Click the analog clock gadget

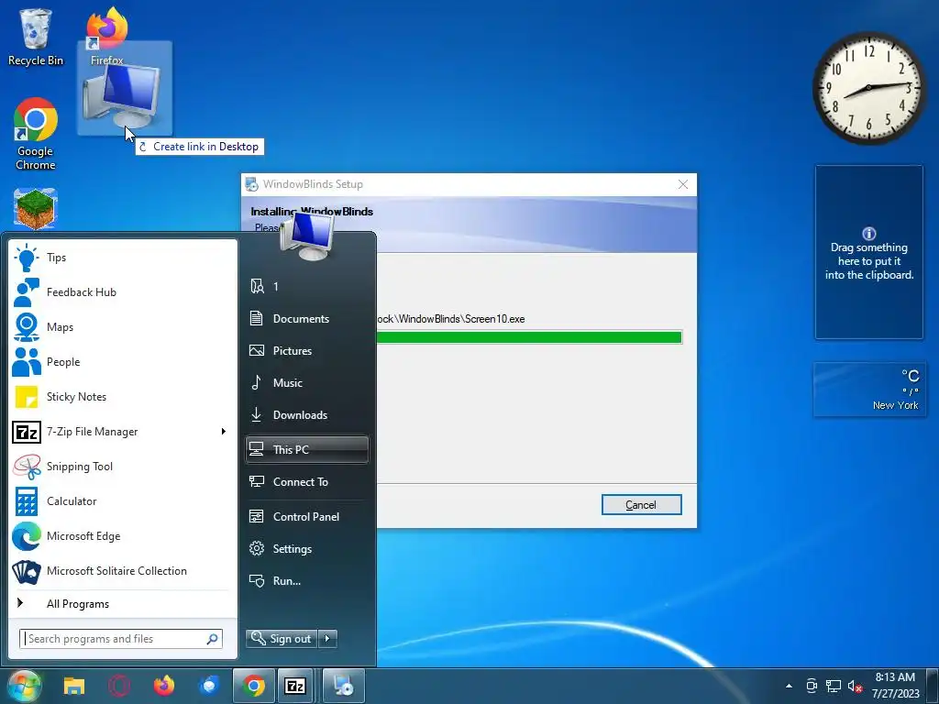(869, 88)
